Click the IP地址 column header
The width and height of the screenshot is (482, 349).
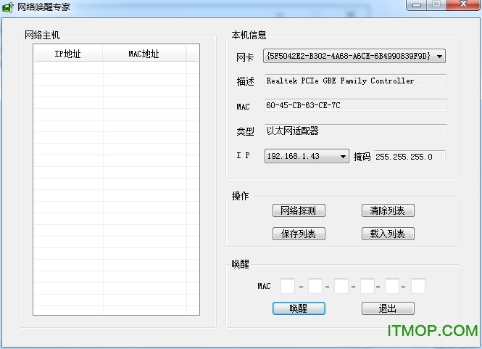(68, 54)
